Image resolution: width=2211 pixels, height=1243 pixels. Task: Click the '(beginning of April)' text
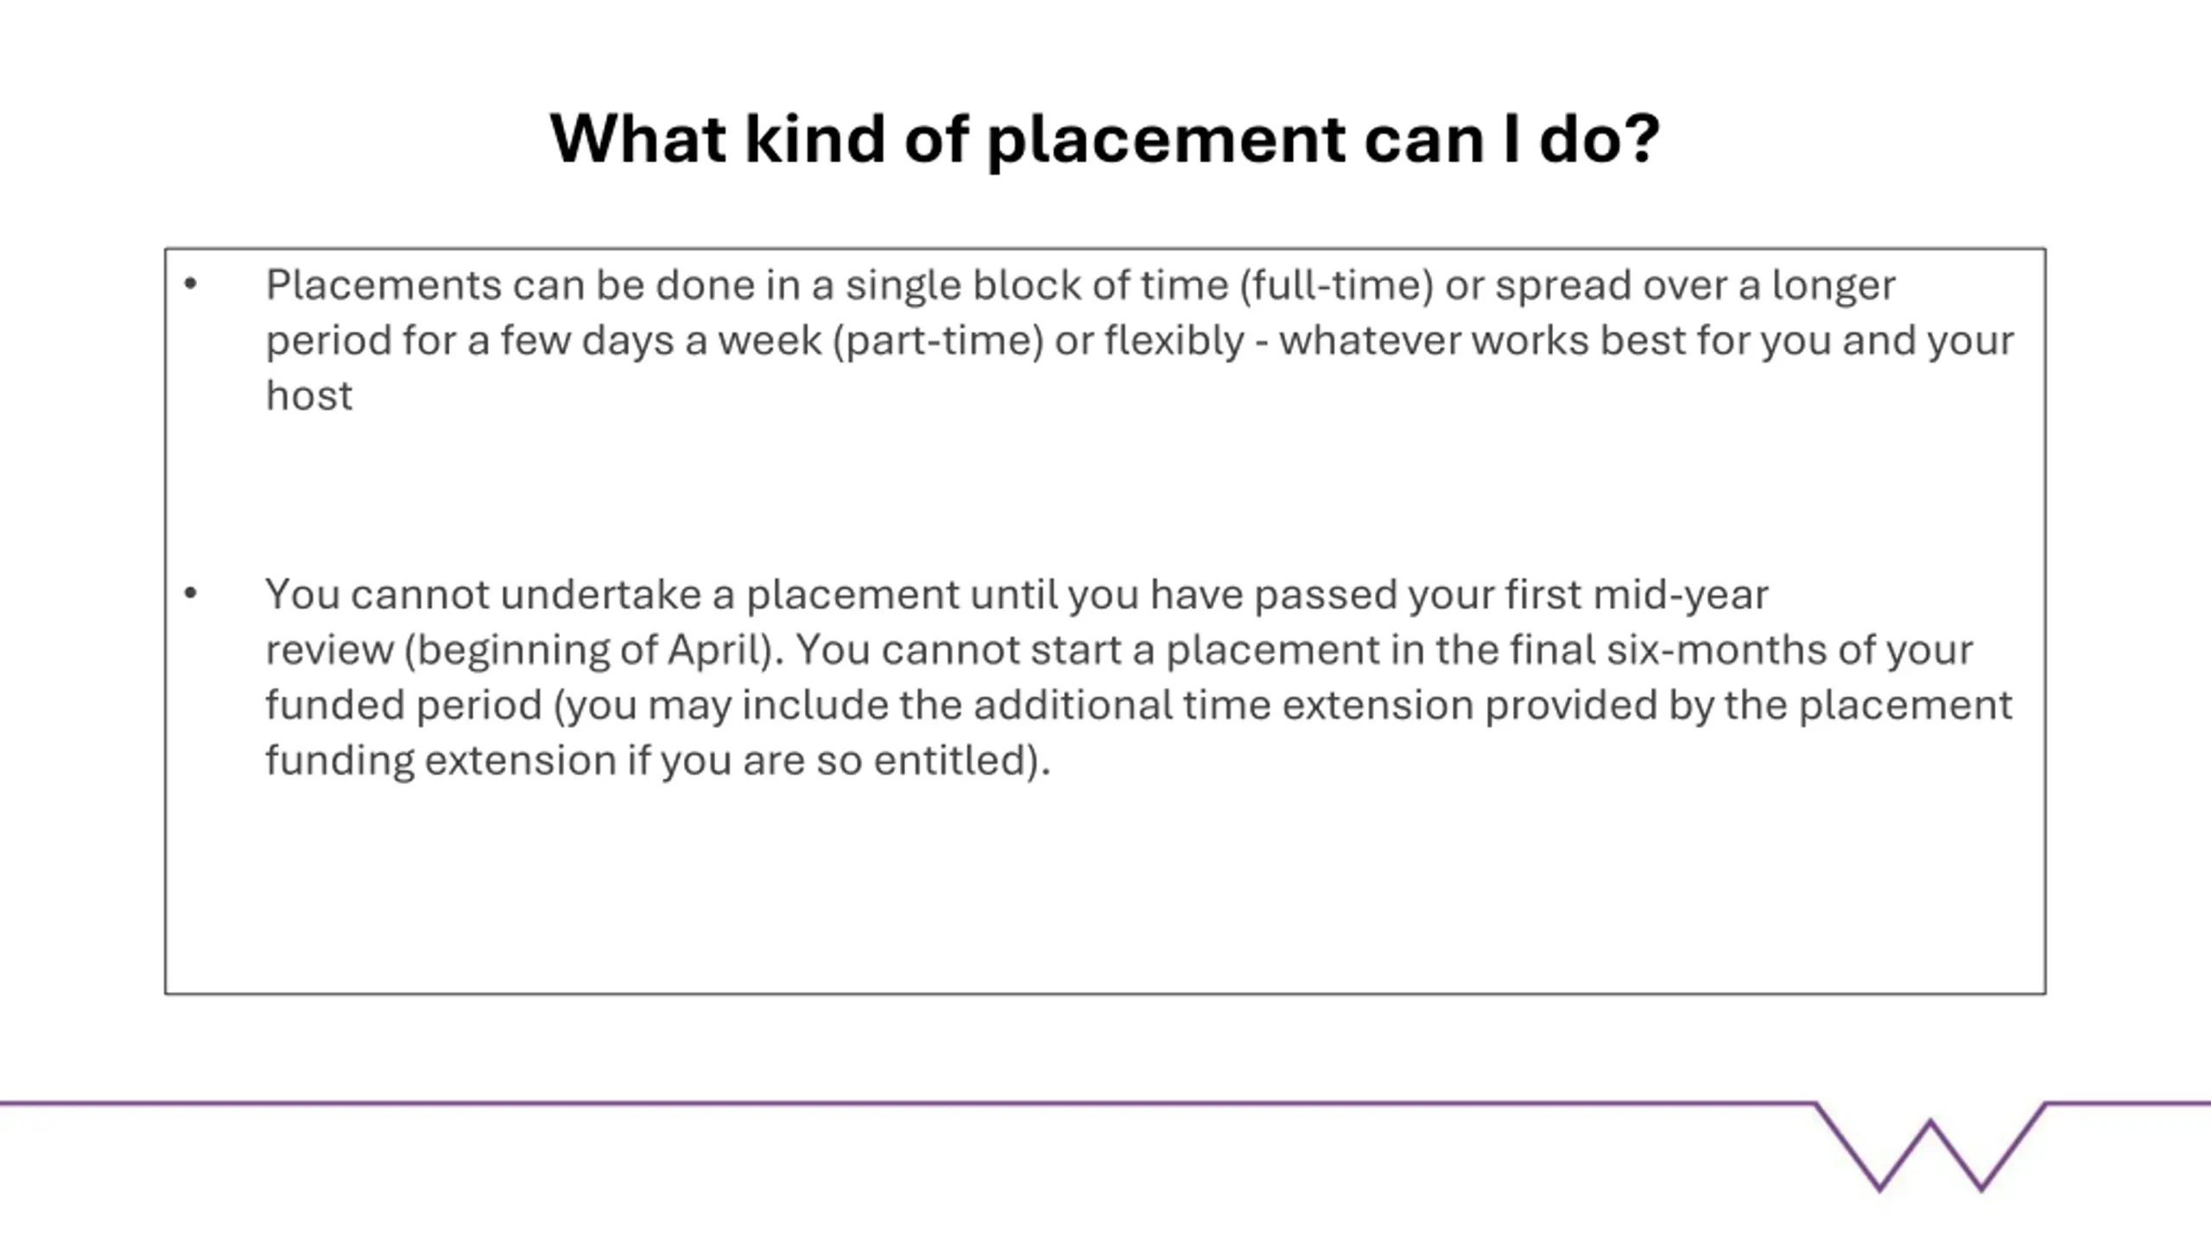[593, 649]
